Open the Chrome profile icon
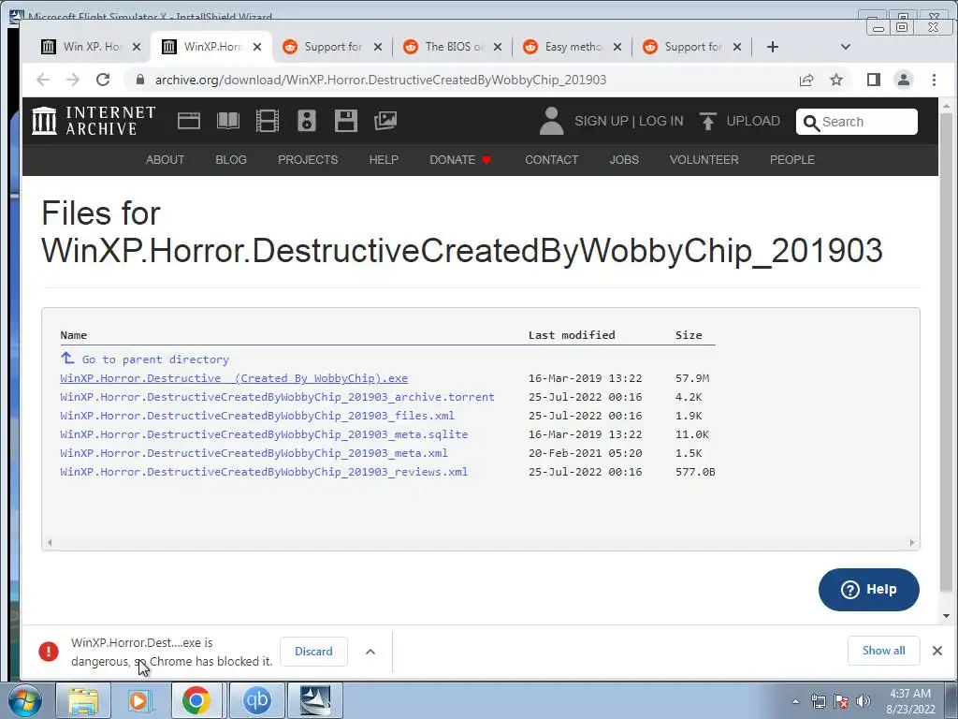This screenshot has width=958, height=719. point(904,80)
